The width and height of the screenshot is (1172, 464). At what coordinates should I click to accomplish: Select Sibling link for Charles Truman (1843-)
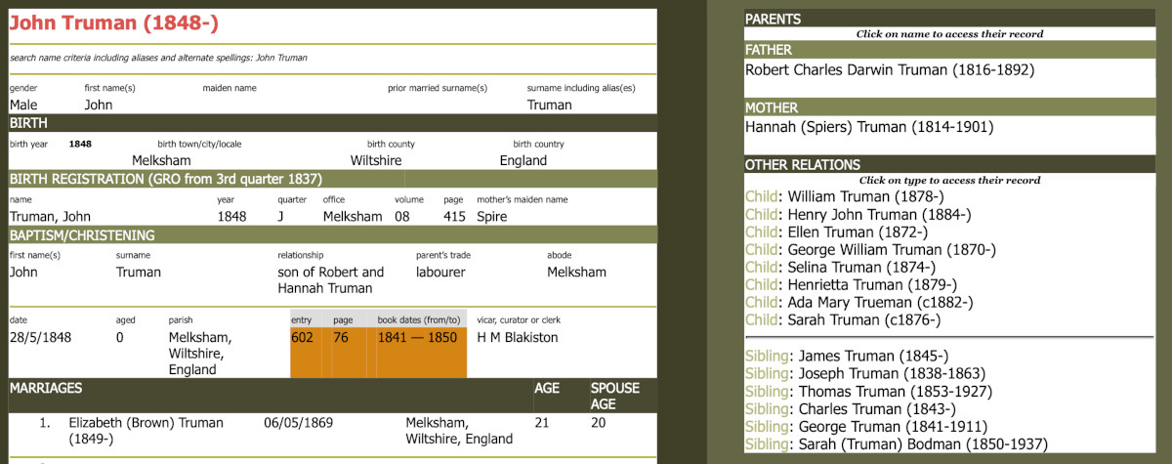click(767, 409)
